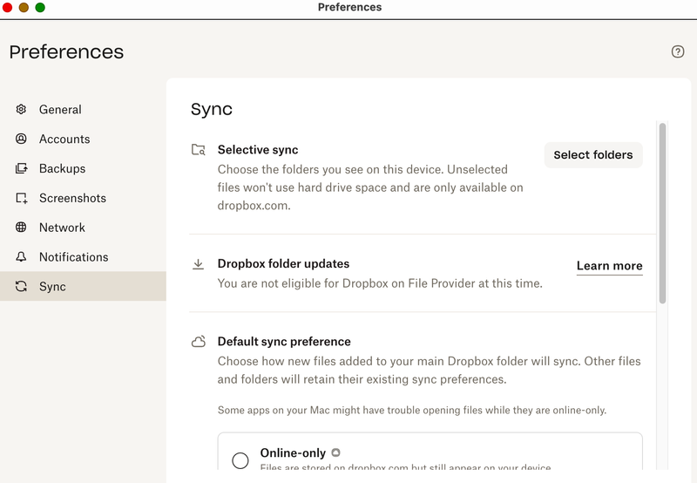Click the Notifications bell icon

[22, 257]
